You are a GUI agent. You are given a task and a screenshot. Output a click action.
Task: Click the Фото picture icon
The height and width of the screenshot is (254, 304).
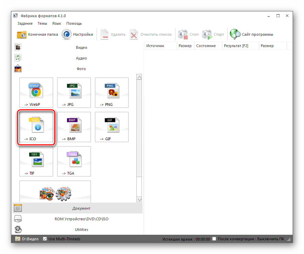pos(18,68)
